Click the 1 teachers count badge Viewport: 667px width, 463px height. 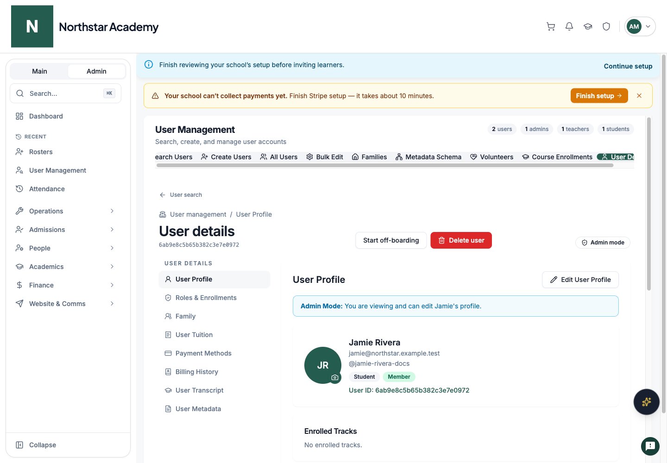tap(575, 129)
